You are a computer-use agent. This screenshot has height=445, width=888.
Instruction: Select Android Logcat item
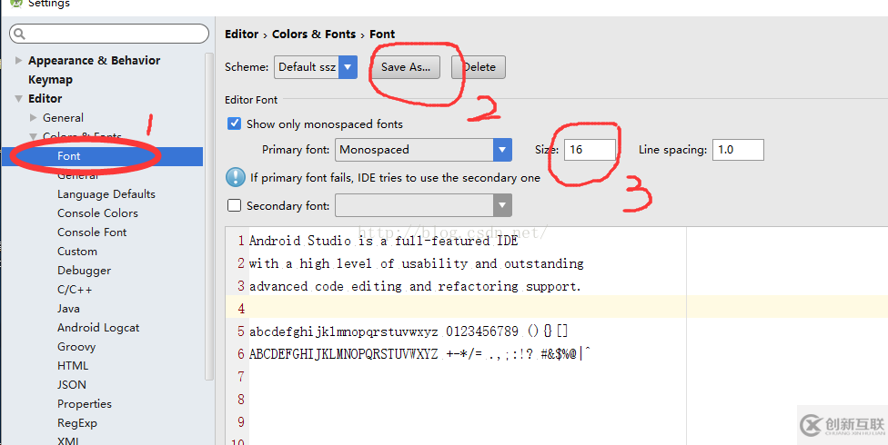tap(98, 327)
